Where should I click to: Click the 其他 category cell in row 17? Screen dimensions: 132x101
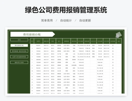coord(74,91)
